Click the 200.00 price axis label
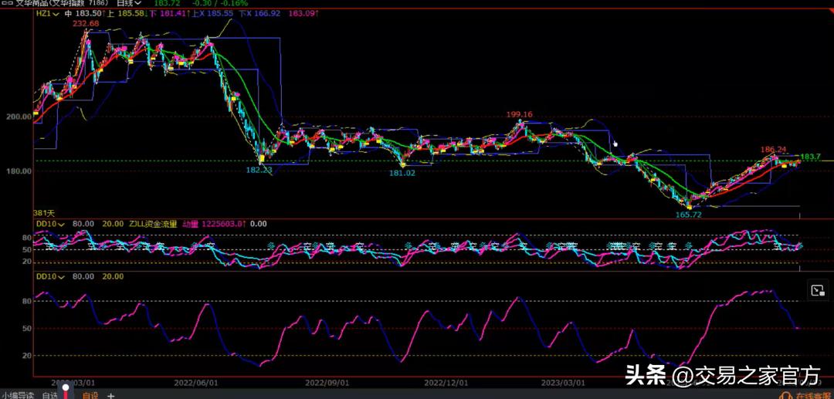834x399 pixels. (19, 117)
